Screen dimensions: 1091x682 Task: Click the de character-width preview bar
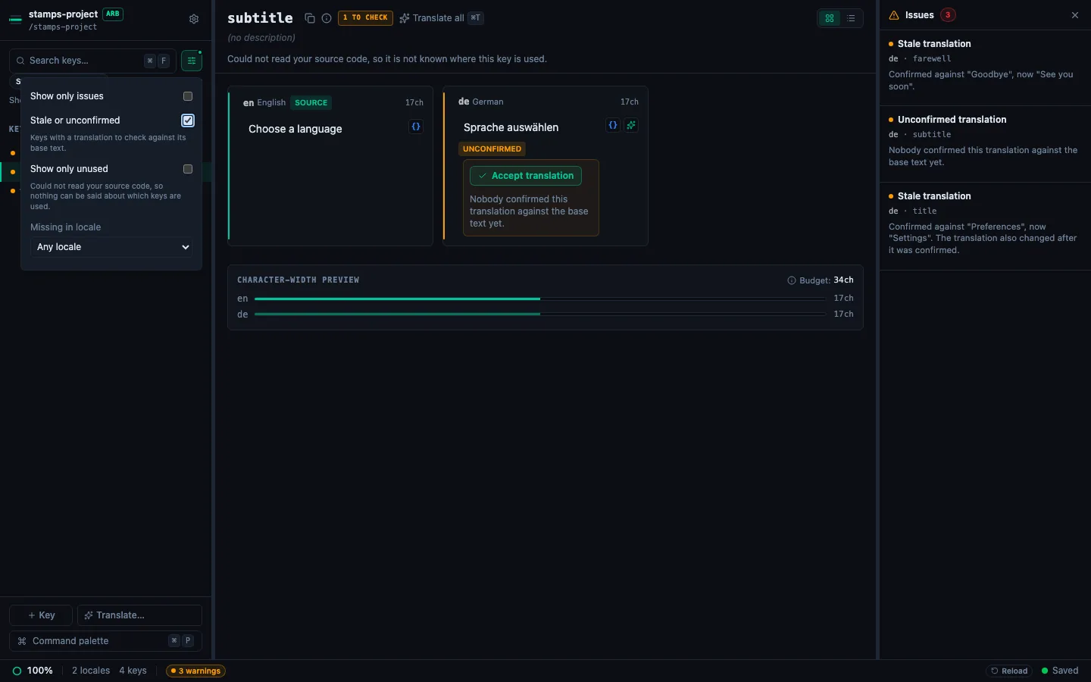[540, 314]
